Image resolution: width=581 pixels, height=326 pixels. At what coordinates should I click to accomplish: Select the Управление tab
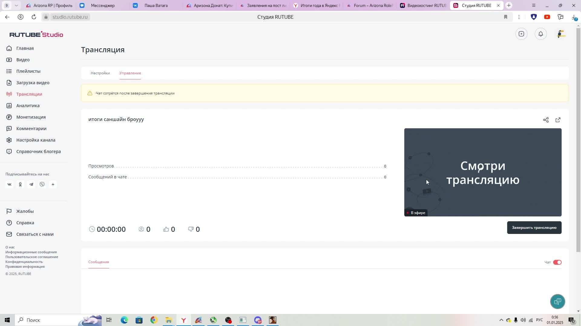click(x=130, y=73)
